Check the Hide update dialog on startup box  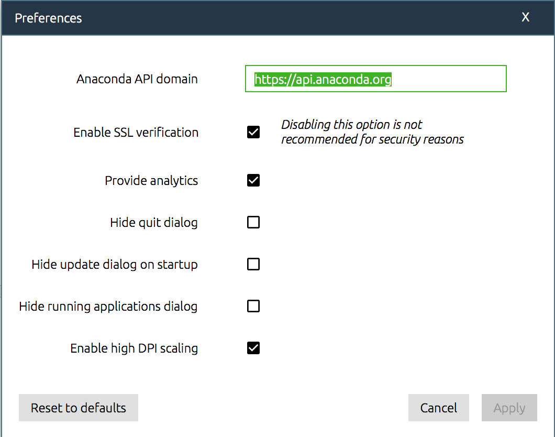(253, 264)
